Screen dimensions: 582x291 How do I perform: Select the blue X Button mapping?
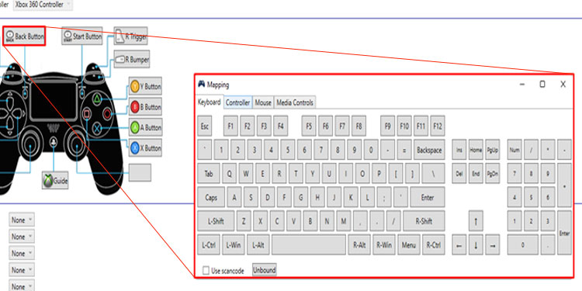coord(145,147)
